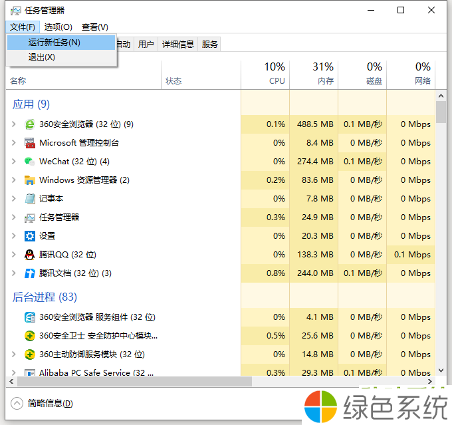
Task: Sort processes by the 磁盘 column
Action: [x=362, y=74]
